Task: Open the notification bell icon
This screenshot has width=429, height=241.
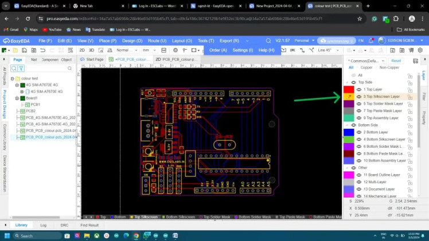Action: coord(370,41)
